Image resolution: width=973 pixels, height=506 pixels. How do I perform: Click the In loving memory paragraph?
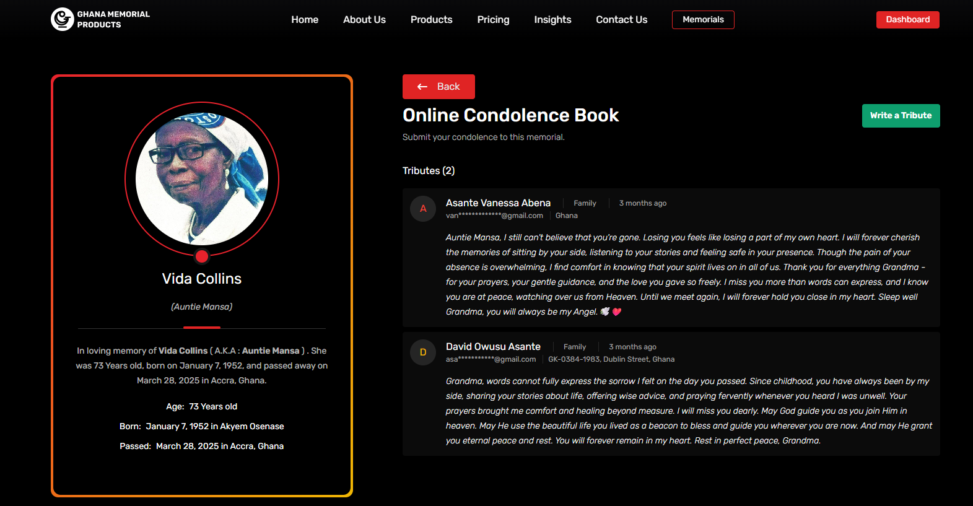[x=202, y=365]
